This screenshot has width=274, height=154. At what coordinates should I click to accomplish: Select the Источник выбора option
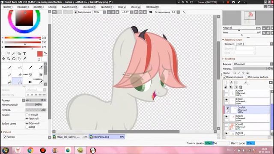(x=247, y=77)
